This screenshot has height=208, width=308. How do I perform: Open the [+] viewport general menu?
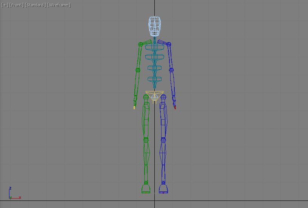point(5,5)
